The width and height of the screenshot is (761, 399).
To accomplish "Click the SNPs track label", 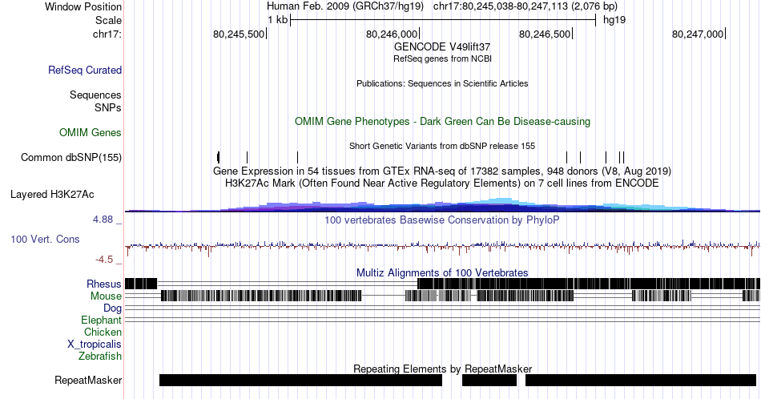I will click(108, 107).
